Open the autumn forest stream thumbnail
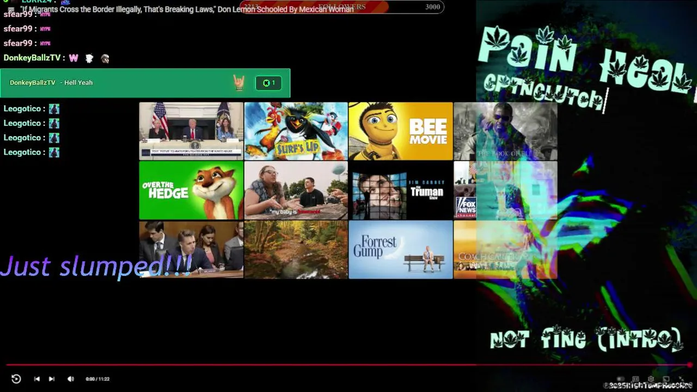 point(296,249)
